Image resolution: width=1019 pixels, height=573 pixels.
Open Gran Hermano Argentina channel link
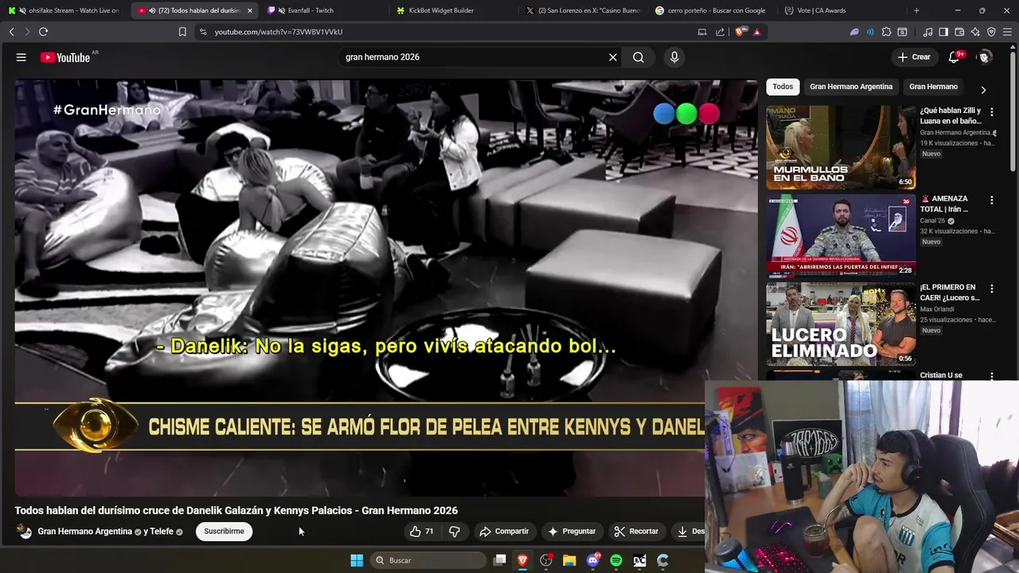point(84,532)
